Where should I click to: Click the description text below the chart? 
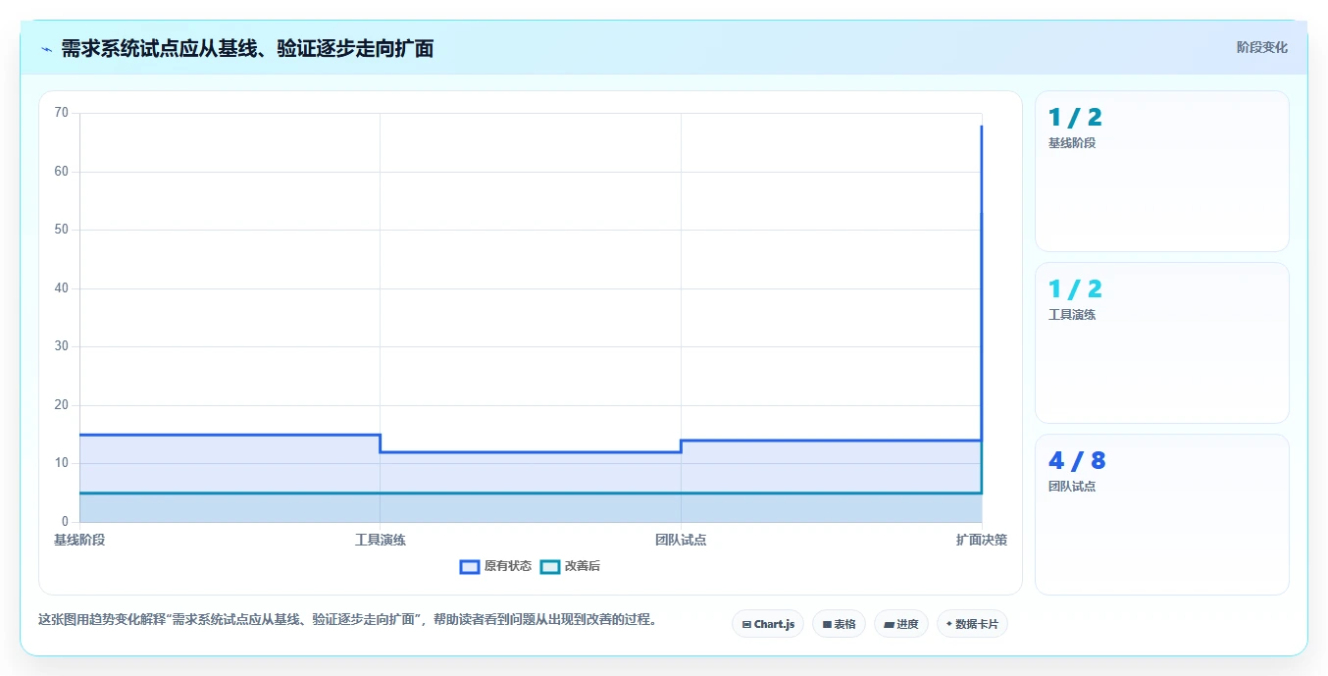coord(347,620)
